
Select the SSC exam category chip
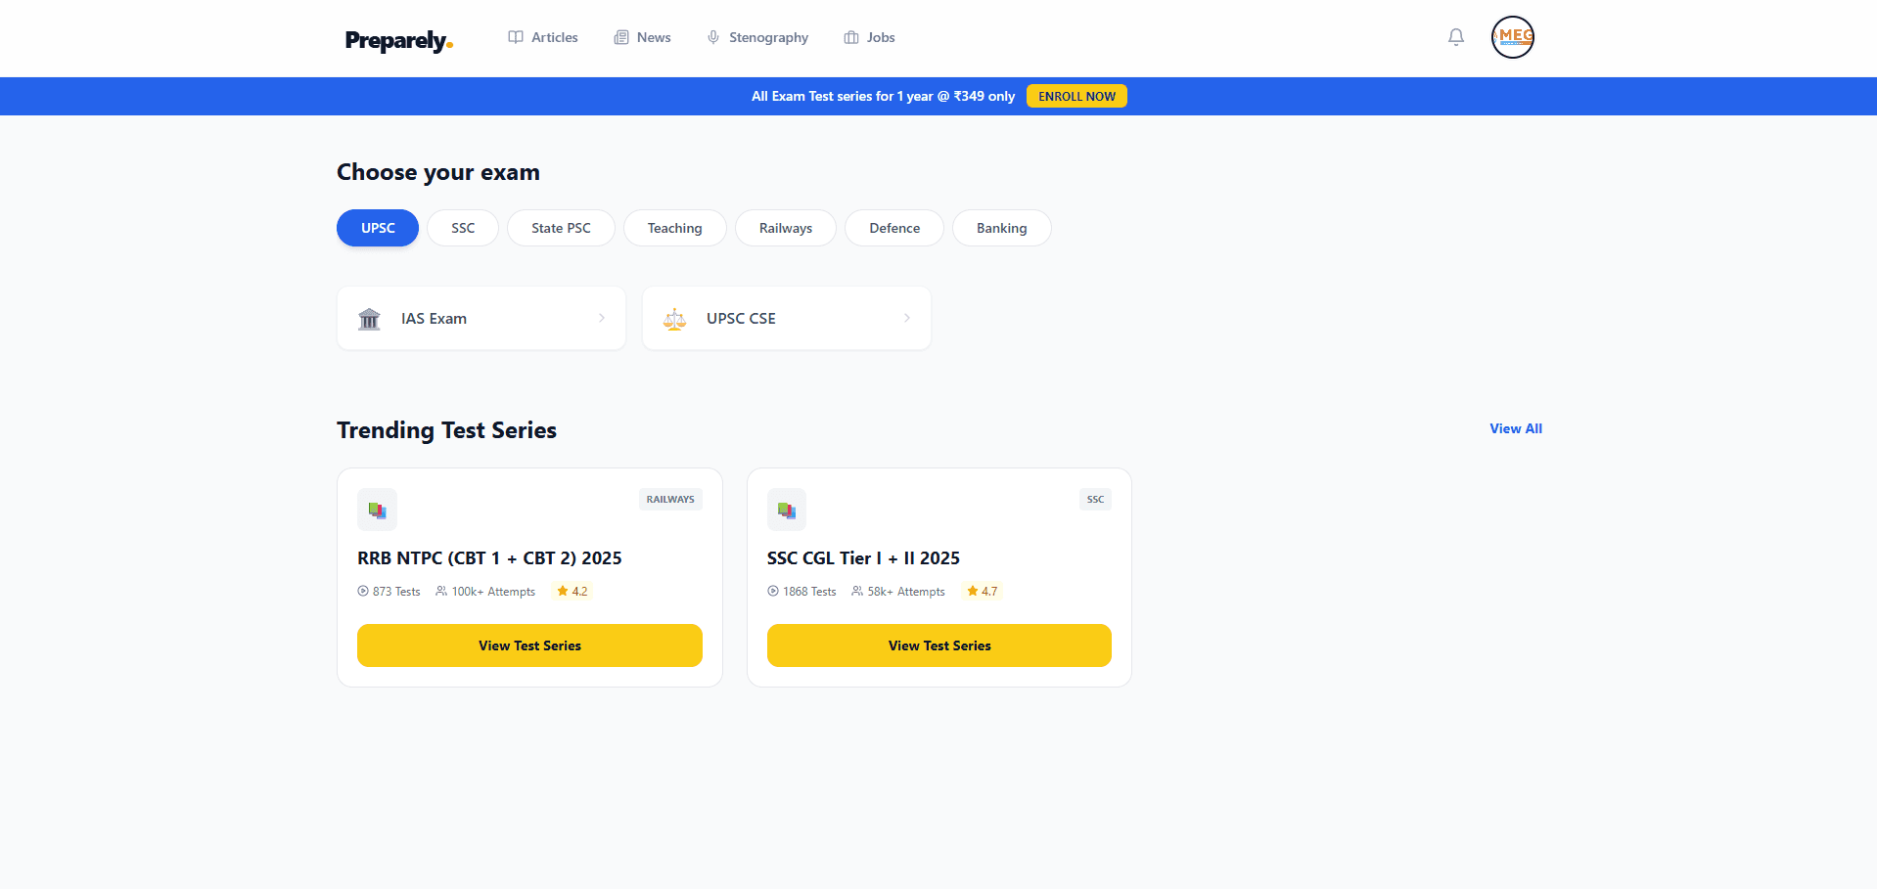(463, 228)
